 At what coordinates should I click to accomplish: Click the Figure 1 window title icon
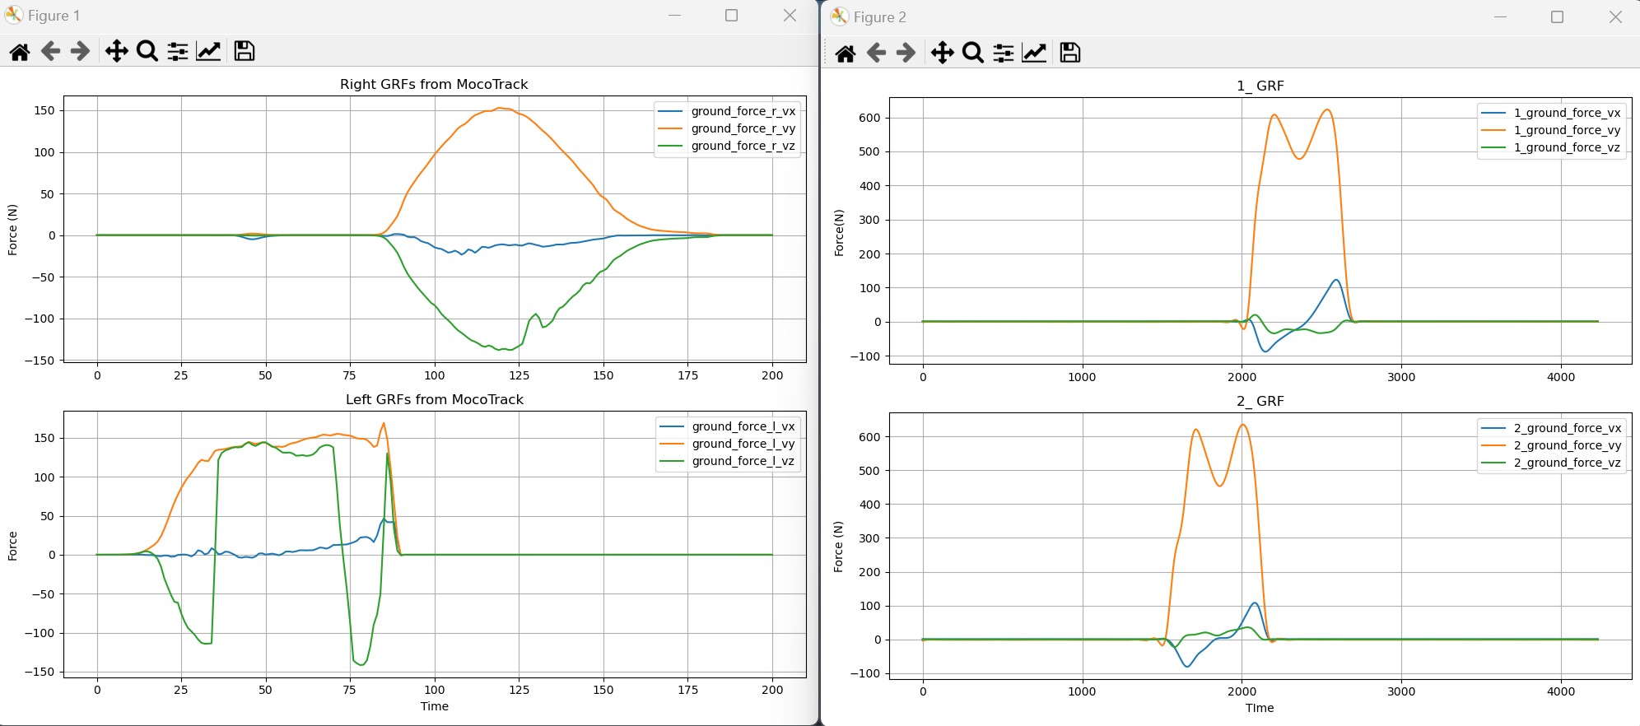pyautogui.click(x=14, y=15)
